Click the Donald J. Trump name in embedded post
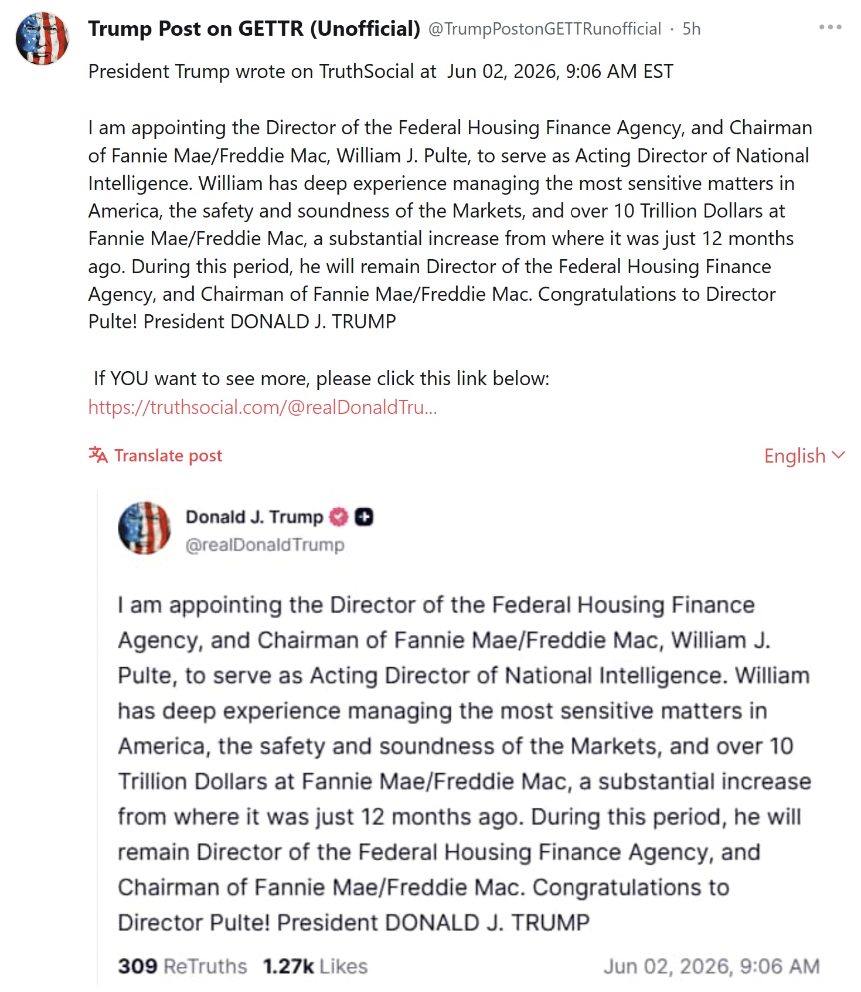 (x=254, y=517)
